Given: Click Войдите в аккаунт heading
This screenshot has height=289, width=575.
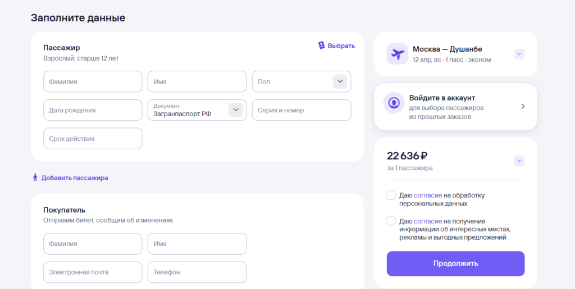Looking at the screenshot, I should (x=442, y=98).
